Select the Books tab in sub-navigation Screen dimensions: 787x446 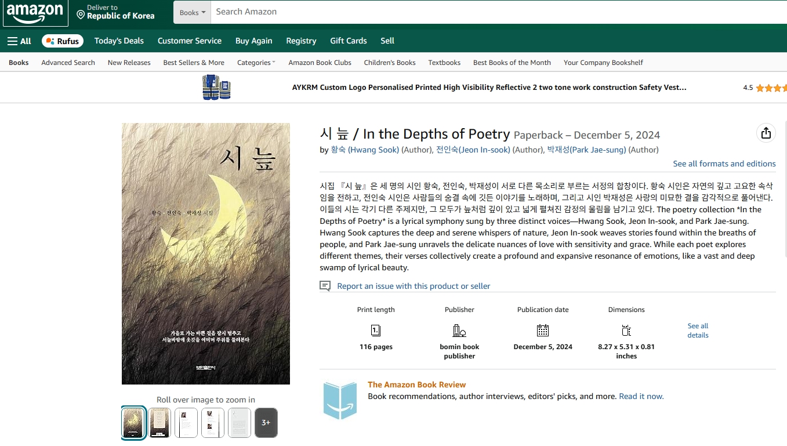19,63
